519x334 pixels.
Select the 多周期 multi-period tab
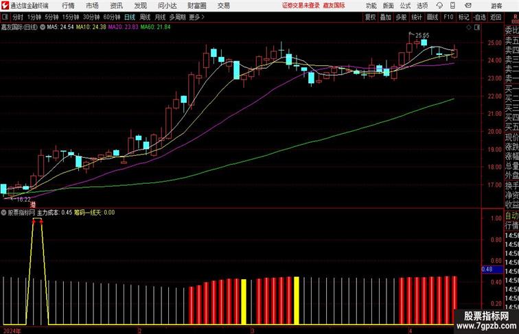178,17
